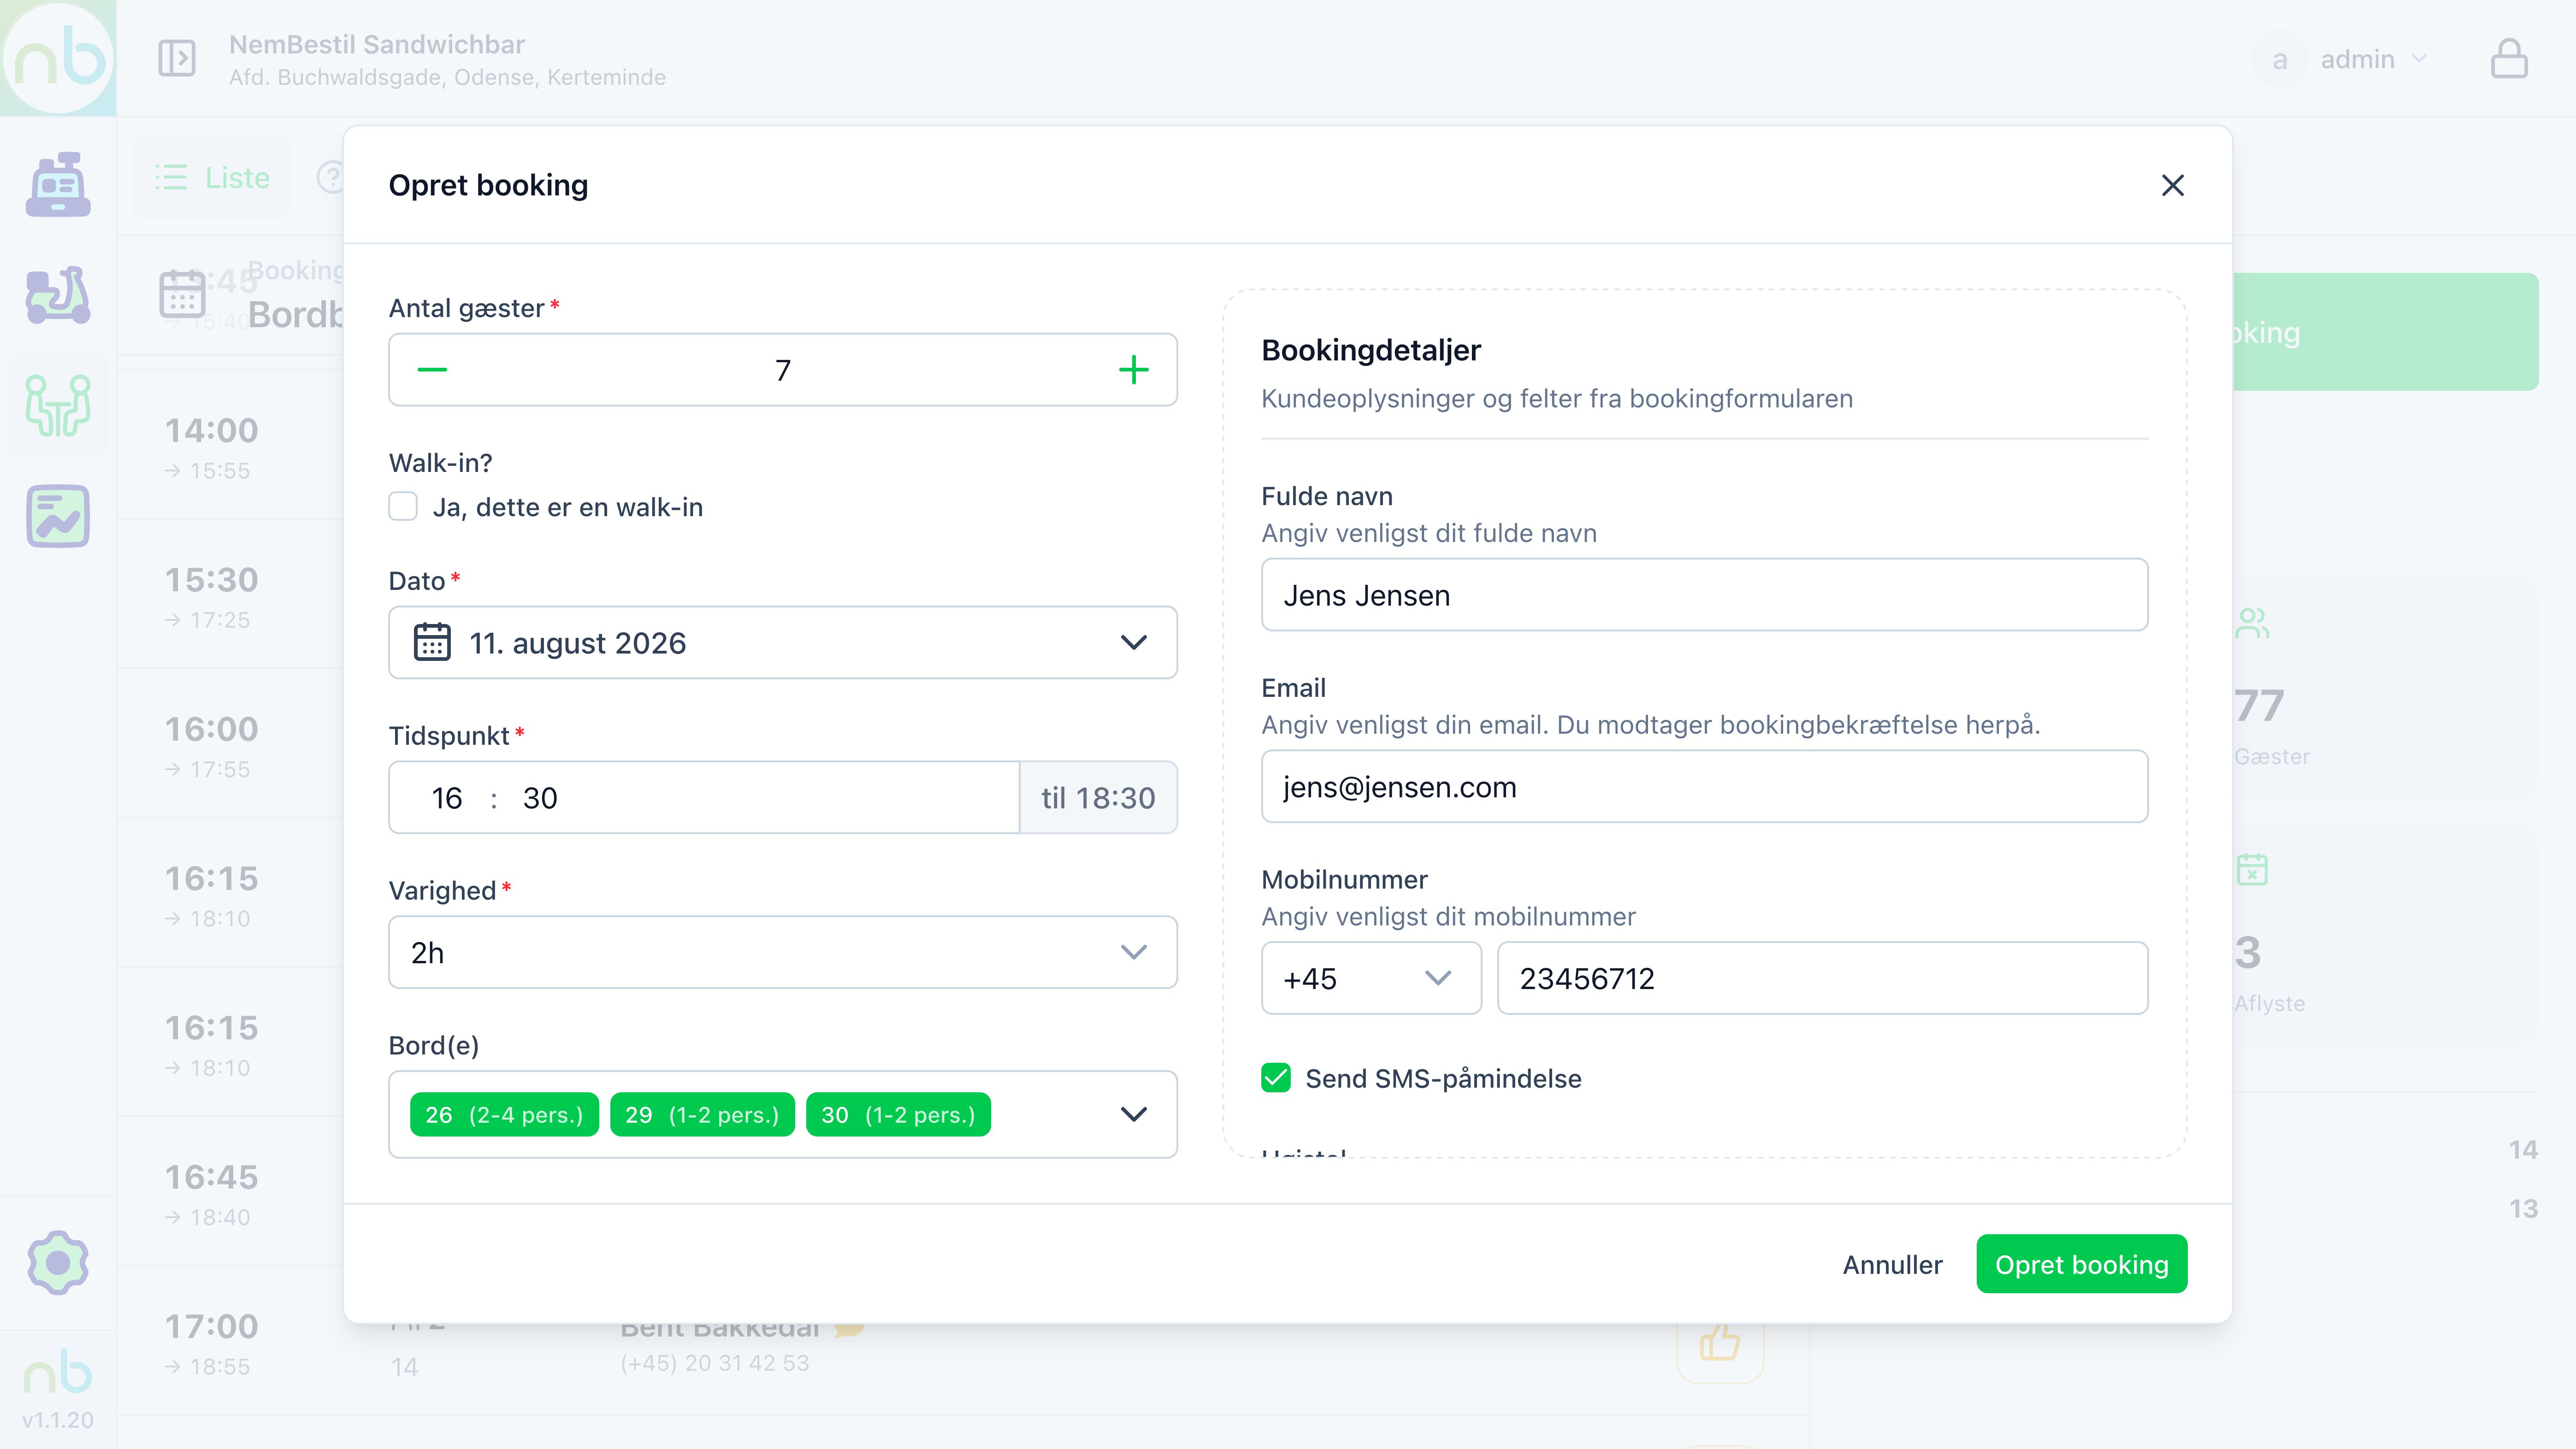The height and width of the screenshot is (1449, 2576).
Task: Open the table booking sidebar icon
Action: (x=58, y=405)
